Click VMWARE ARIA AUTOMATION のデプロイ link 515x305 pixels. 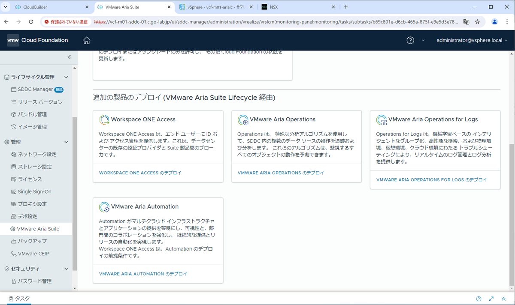[x=143, y=274]
